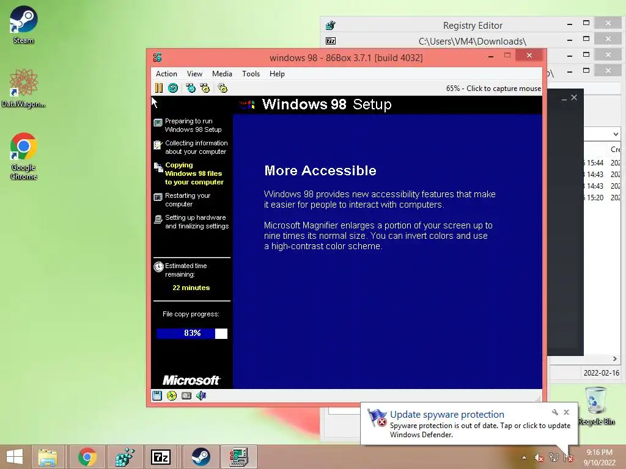Click the hard disk status bar icon
This screenshot has width=626, height=469.
pos(186,396)
